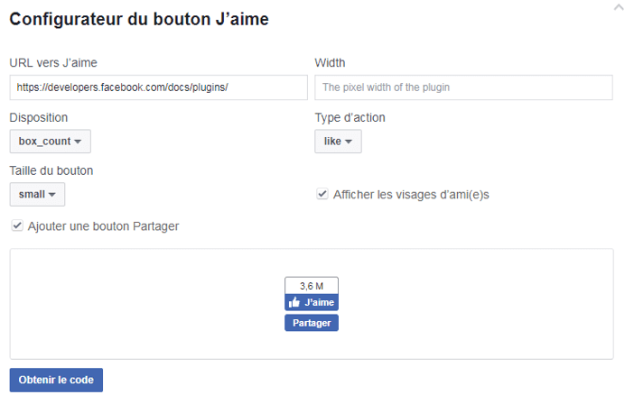Uncheck Ajouter une bouton Partager
Viewport: 634px width, 404px height.
click(x=17, y=225)
